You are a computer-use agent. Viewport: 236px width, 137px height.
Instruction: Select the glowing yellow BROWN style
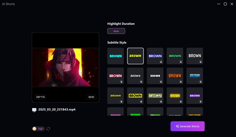pyautogui.click(x=175, y=96)
